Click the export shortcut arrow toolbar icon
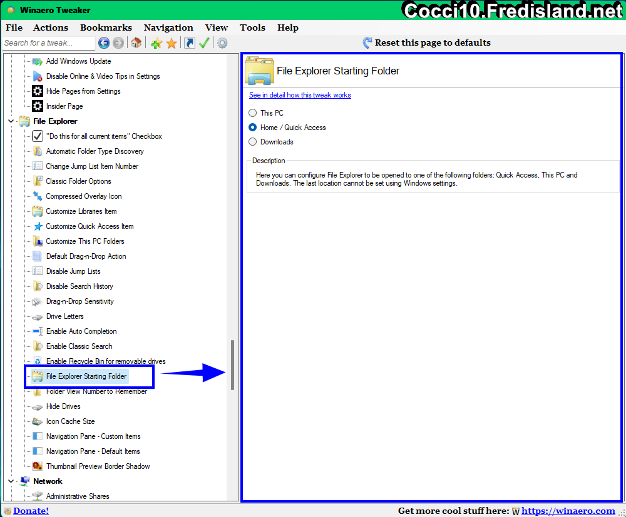 (190, 43)
